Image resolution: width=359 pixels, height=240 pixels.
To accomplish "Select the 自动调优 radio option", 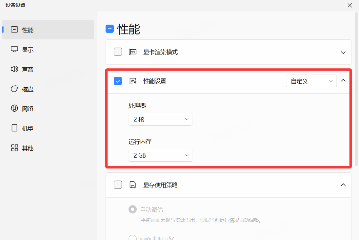I will click(x=132, y=209).
